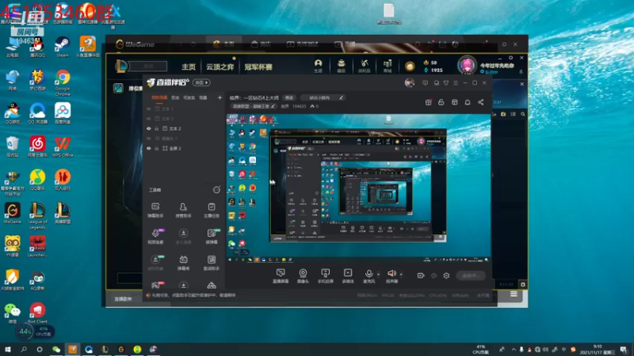Edit the game category 英雄联盟 tag
The height and width of the screenshot is (356, 634).
254,107
